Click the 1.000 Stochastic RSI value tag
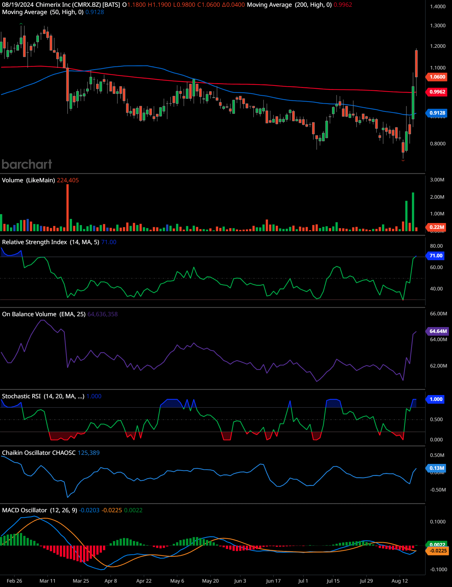This screenshot has height=587, width=452. click(x=435, y=399)
